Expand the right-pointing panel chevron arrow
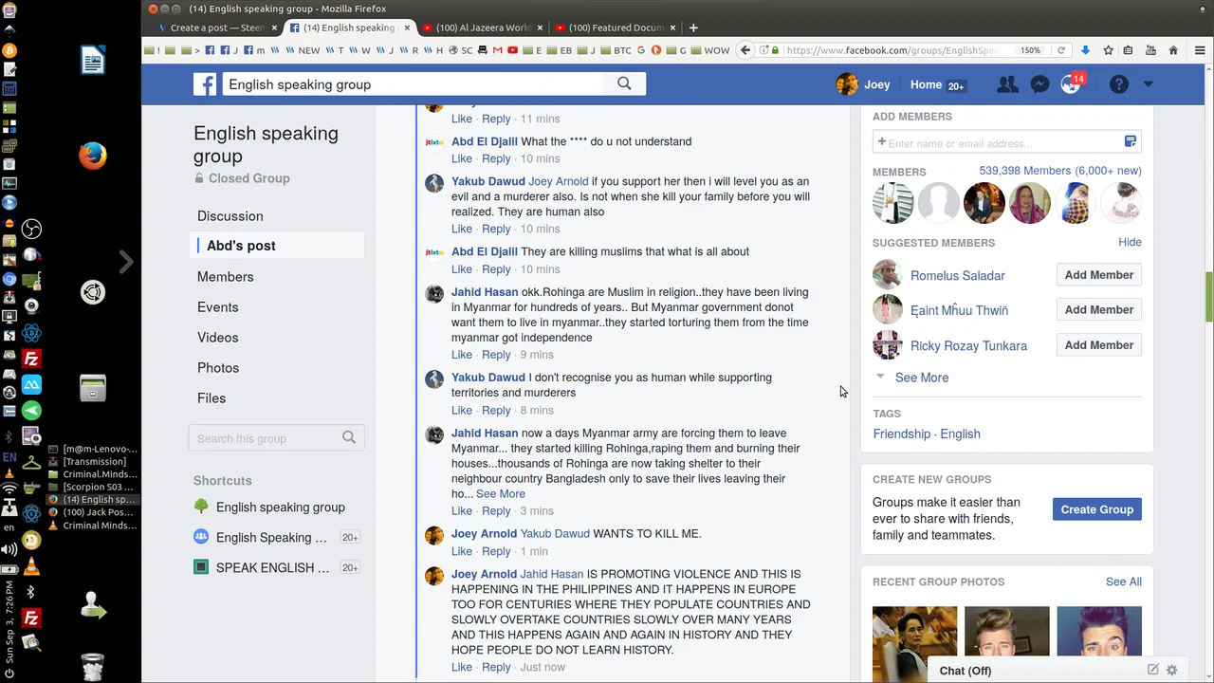The height and width of the screenshot is (683, 1214). 125,262
